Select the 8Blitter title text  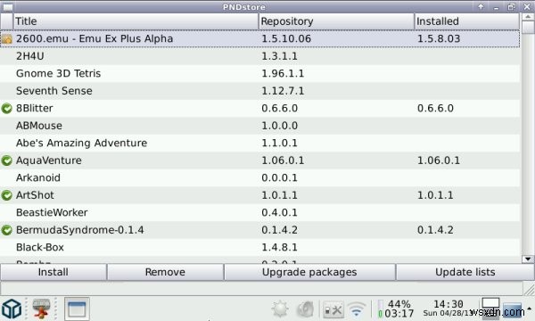[35, 108]
